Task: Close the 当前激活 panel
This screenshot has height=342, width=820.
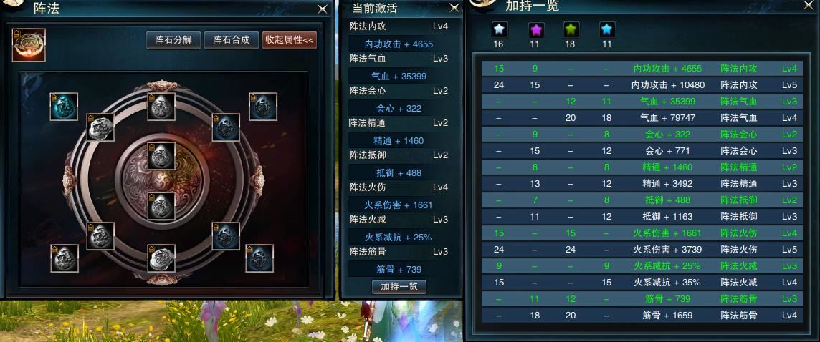Action: point(454,8)
